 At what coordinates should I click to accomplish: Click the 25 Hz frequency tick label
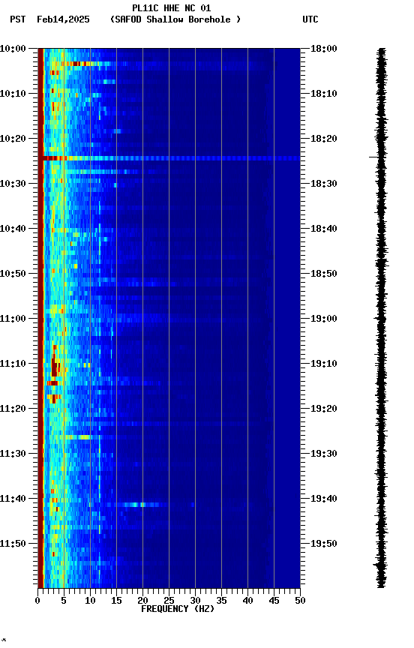[x=169, y=601]
